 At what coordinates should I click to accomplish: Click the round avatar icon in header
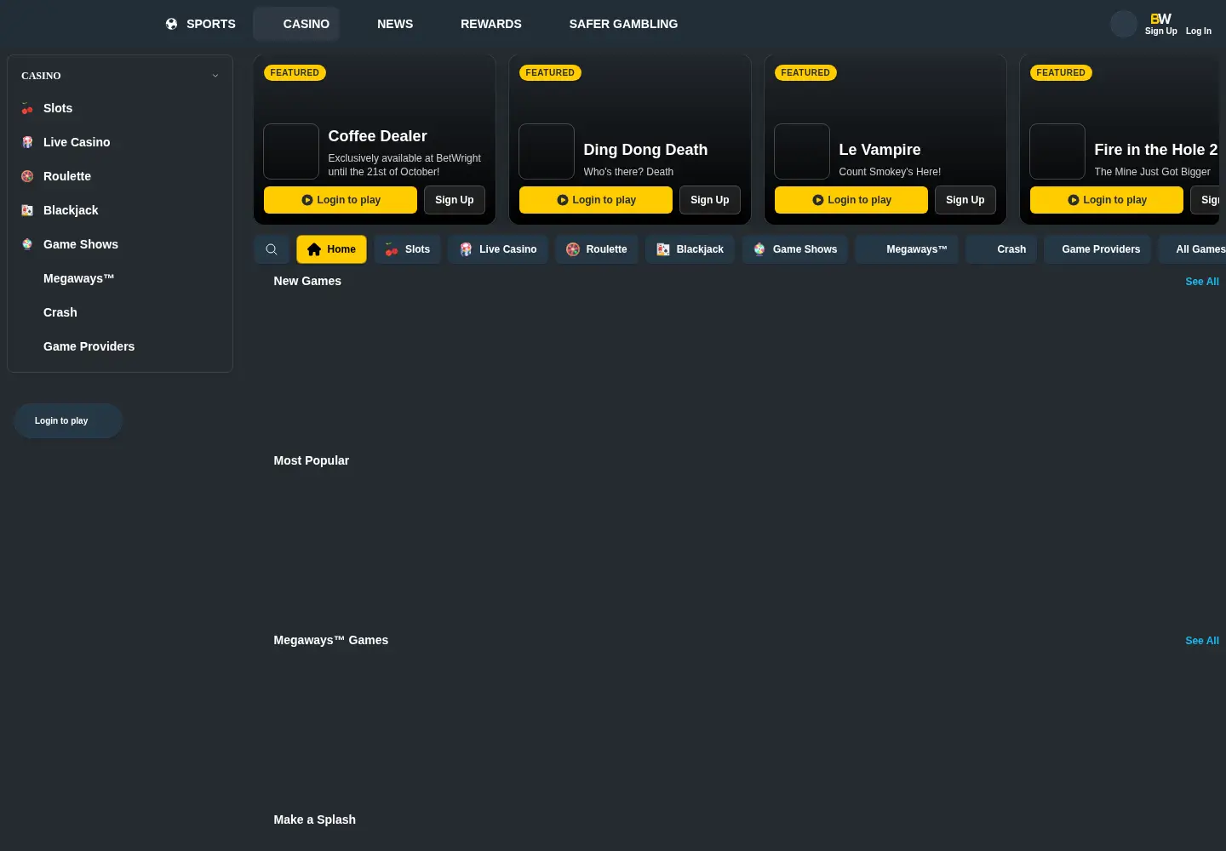coord(1124,24)
